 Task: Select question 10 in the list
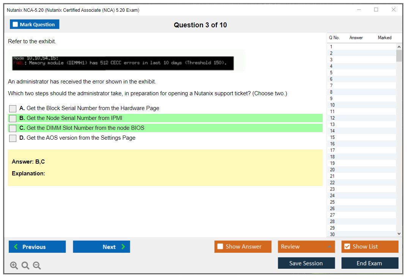tap(332, 105)
